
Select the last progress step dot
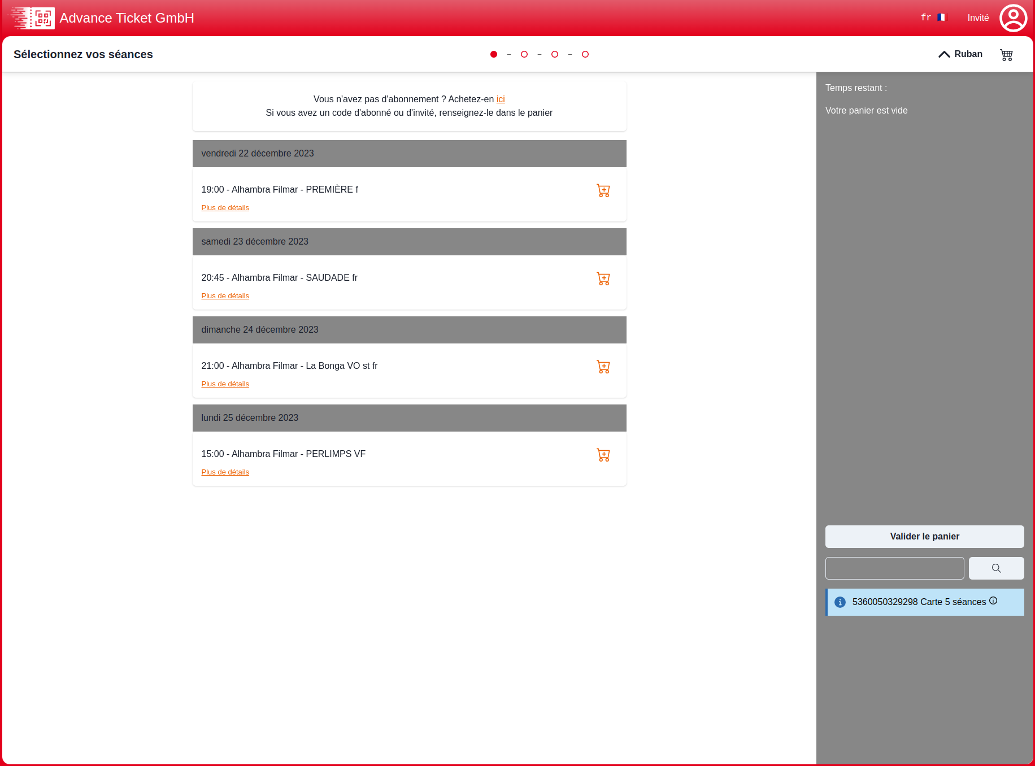(585, 54)
